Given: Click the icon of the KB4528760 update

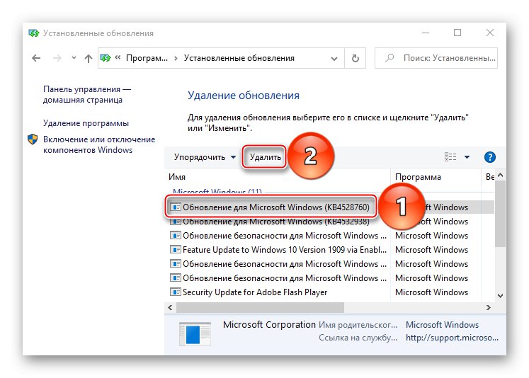Looking at the screenshot, I should pyautogui.click(x=175, y=207).
